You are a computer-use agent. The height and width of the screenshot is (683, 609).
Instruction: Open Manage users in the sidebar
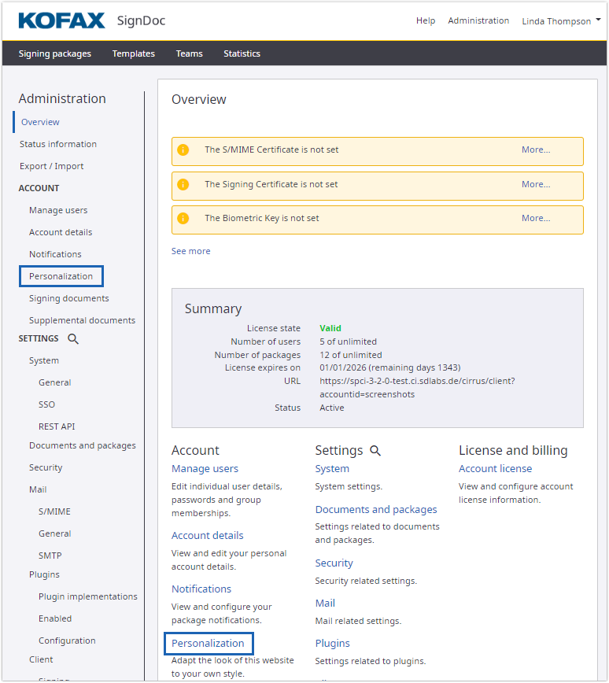tap(58, 210)
